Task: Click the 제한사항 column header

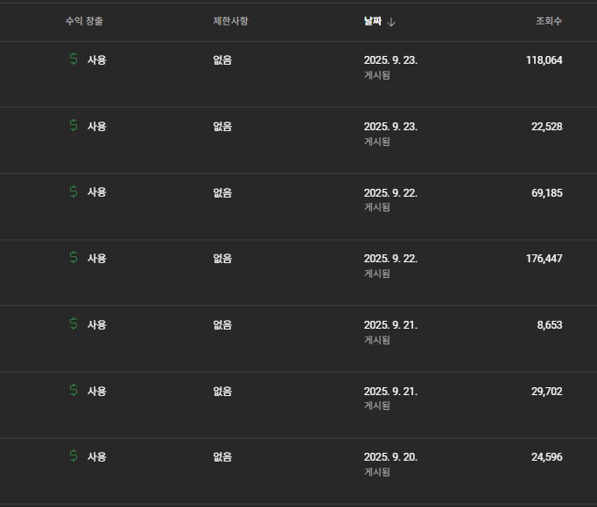Action: (230, 20)
